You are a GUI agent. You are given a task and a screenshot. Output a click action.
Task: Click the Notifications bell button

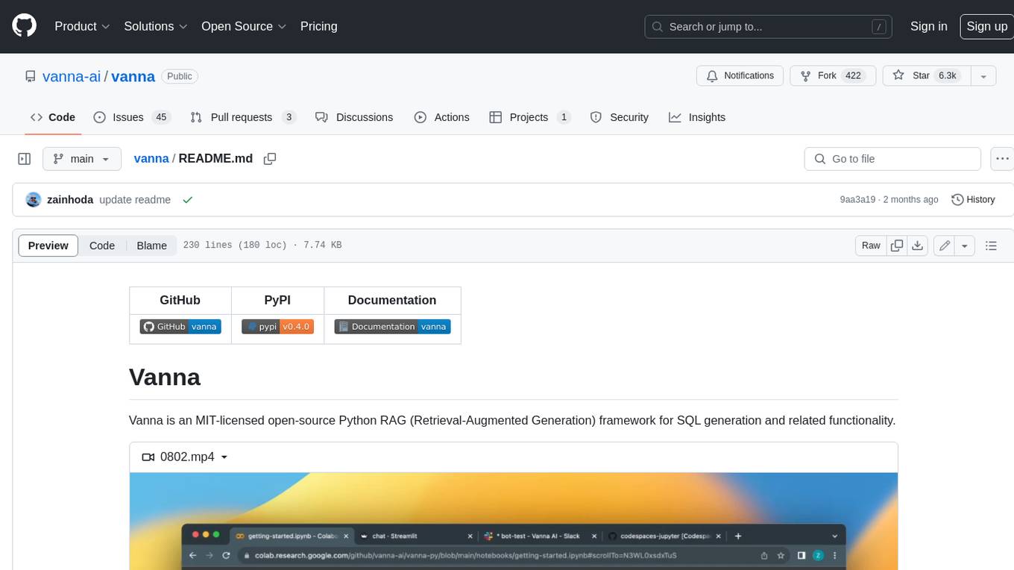coord(740,75)
